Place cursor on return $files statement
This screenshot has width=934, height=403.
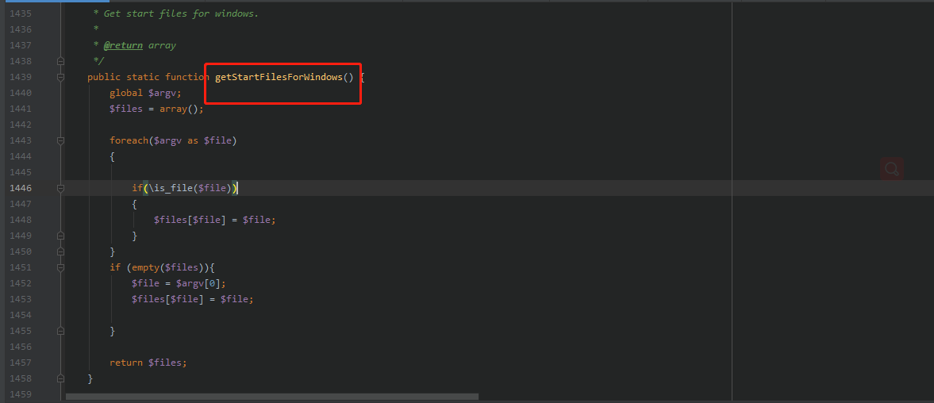[148, 363]
